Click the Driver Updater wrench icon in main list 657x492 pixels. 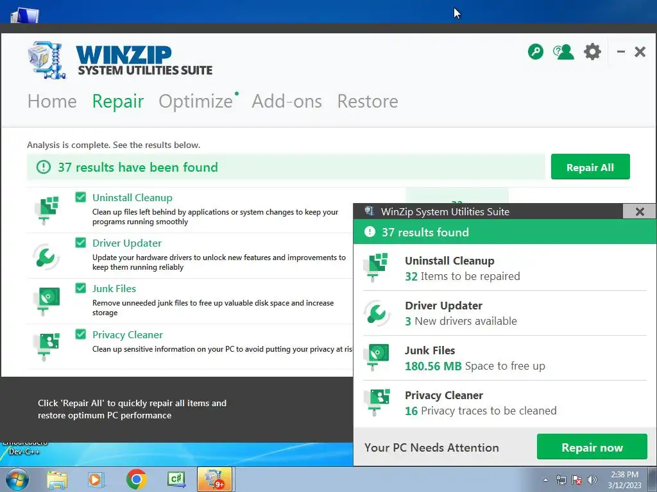point(46,256)
